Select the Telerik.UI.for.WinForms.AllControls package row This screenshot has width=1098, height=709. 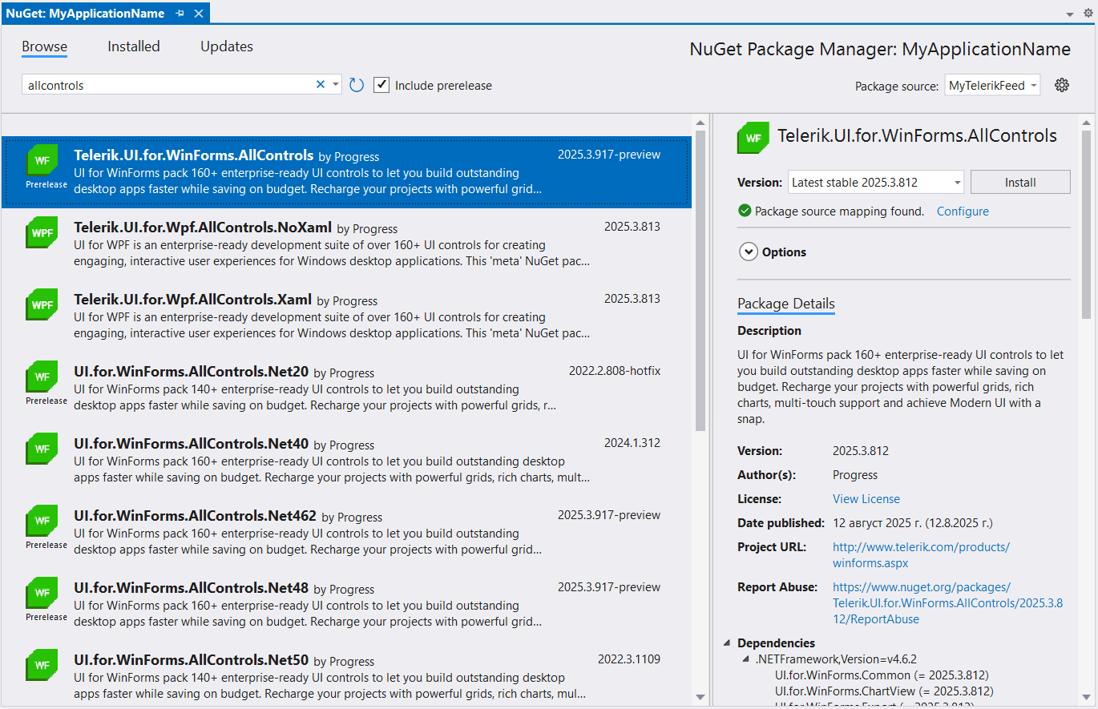point(345,172)
